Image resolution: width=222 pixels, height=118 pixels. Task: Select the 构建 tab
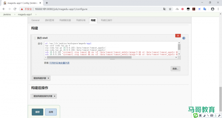pyautogui.click(x=93, y=20)
